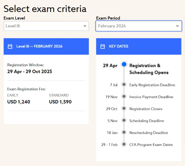The image size is (185, 166).
Task: Click the CFA Program Exam Dates timeline dot
Action: pyautogui.click(x=124, y=144)
